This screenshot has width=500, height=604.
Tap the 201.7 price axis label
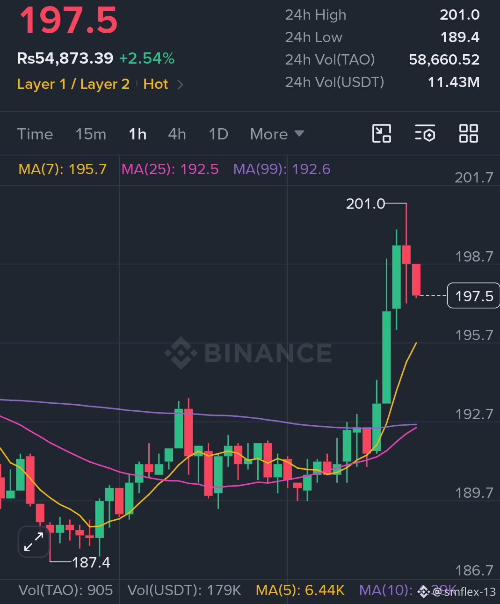pyautogui.click(x=474, y=178)
